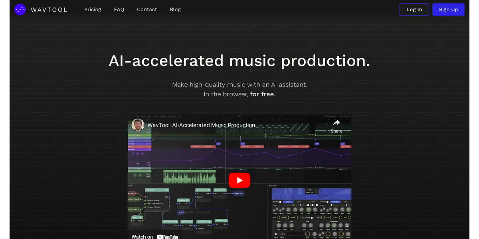Open the Pricing page from the navigation

tap(93, 10)
